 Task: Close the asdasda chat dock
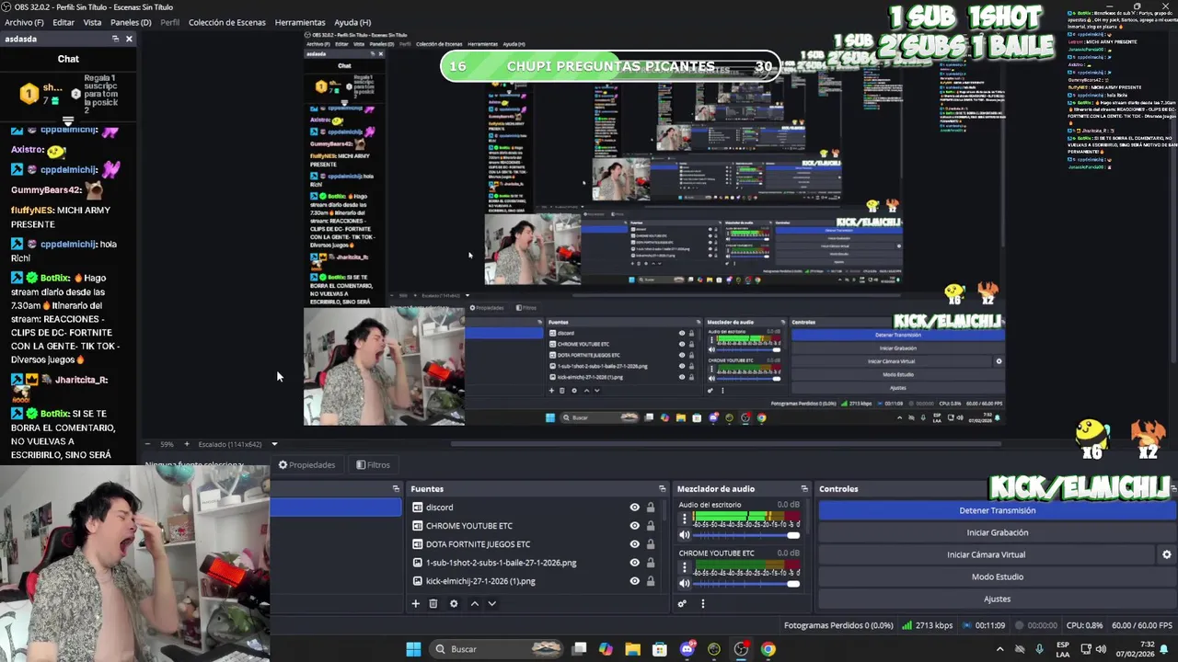click(129, 39)
